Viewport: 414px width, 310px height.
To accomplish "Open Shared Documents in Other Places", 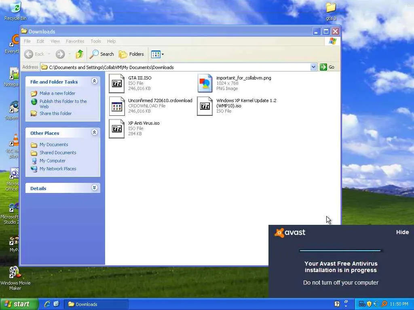I will click(x=58, y=153).
